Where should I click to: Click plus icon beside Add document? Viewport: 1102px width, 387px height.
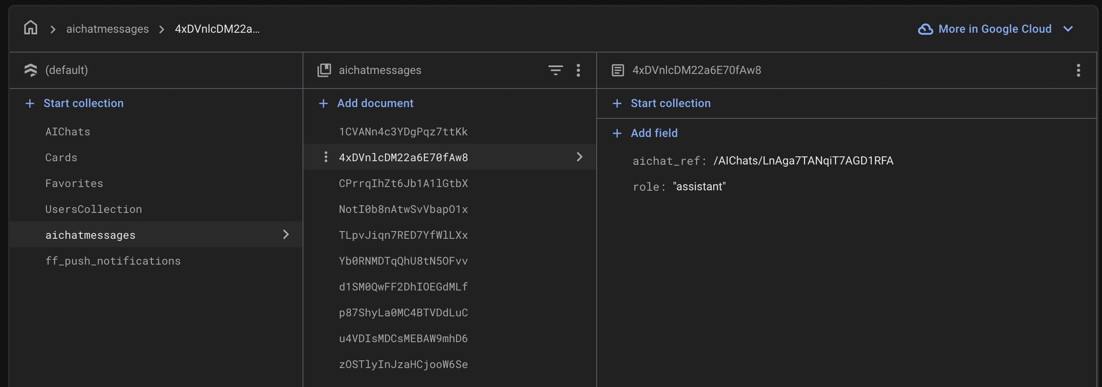[x=324, y=103]
